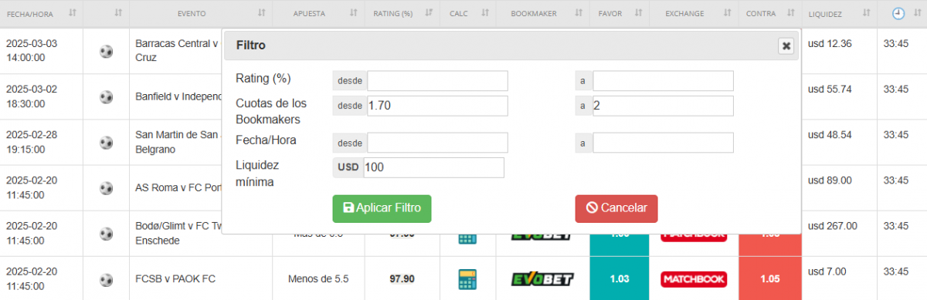Apply the filter with Aplicar Filtro
The width and height of the screenshot is (927, 300).
(x=382, y=208)
